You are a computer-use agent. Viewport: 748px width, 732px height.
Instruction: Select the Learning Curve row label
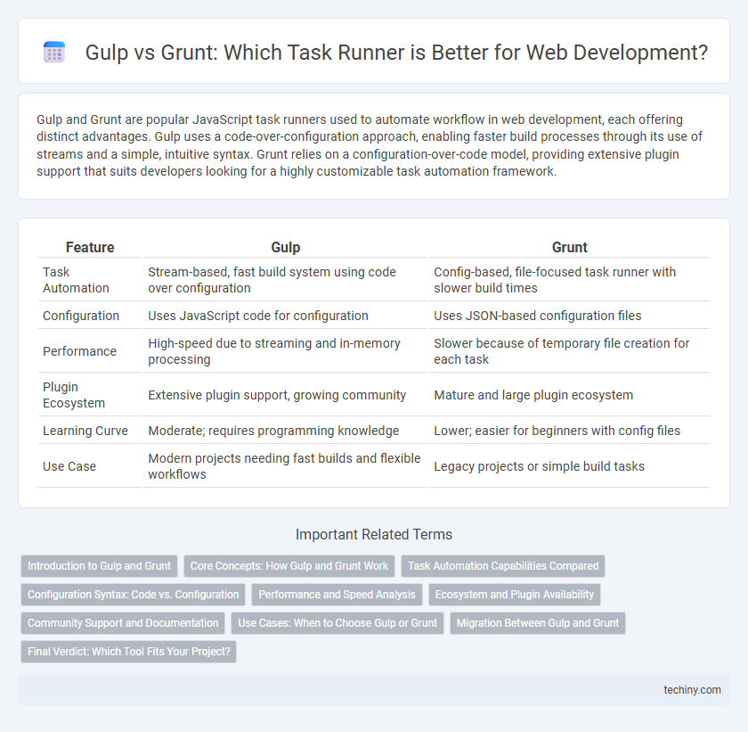[85, 431]
